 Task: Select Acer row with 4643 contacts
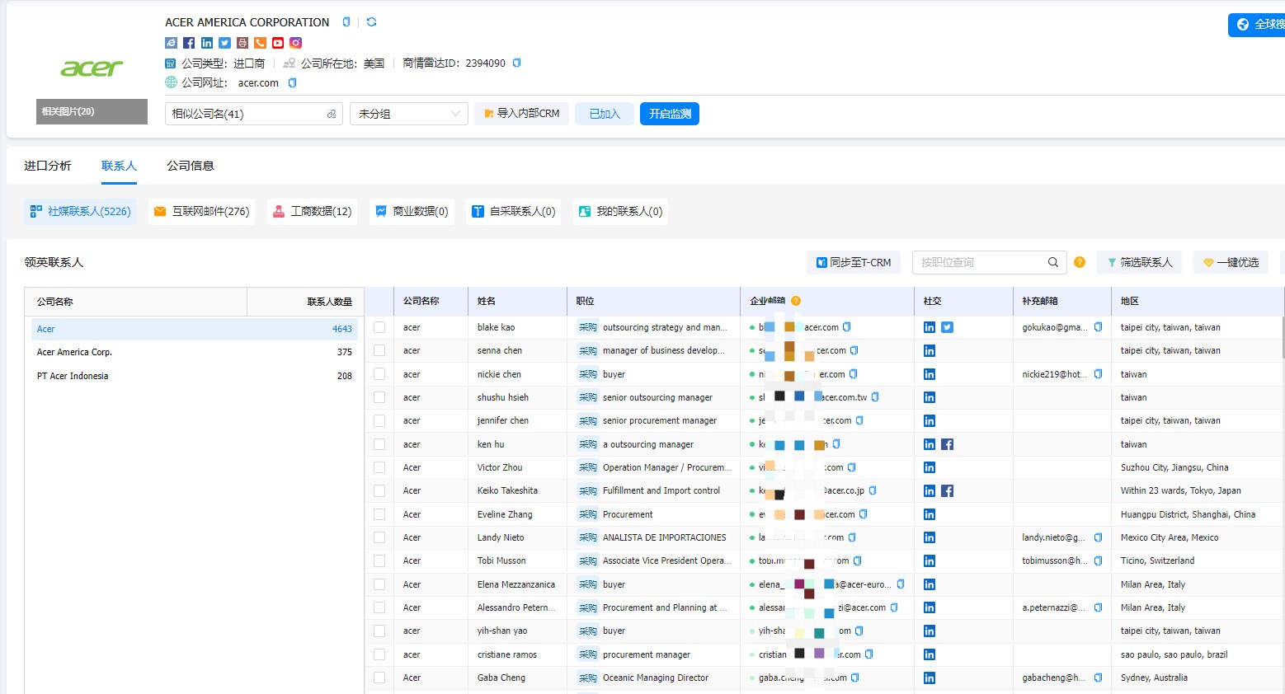pyautogui.click(x=195, y=329)
